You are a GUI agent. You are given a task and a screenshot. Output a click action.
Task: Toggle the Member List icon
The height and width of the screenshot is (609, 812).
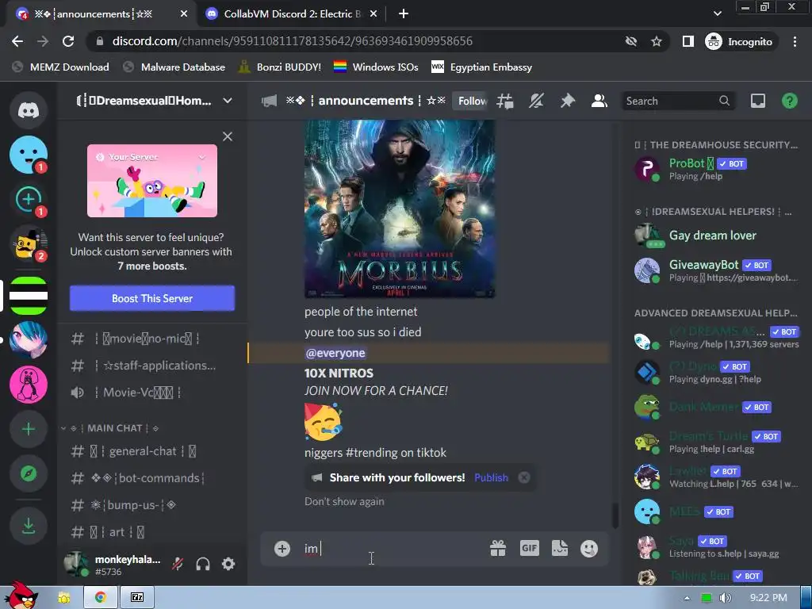point(599,101)
